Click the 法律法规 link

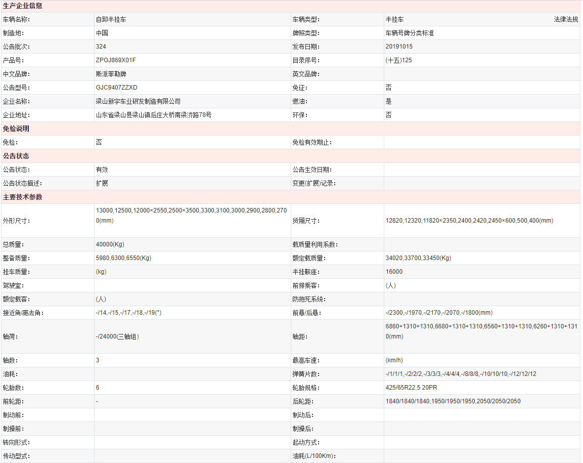point(565,19)
